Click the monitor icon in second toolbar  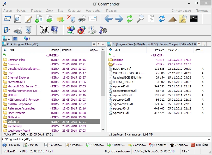[x=55, y=30]
